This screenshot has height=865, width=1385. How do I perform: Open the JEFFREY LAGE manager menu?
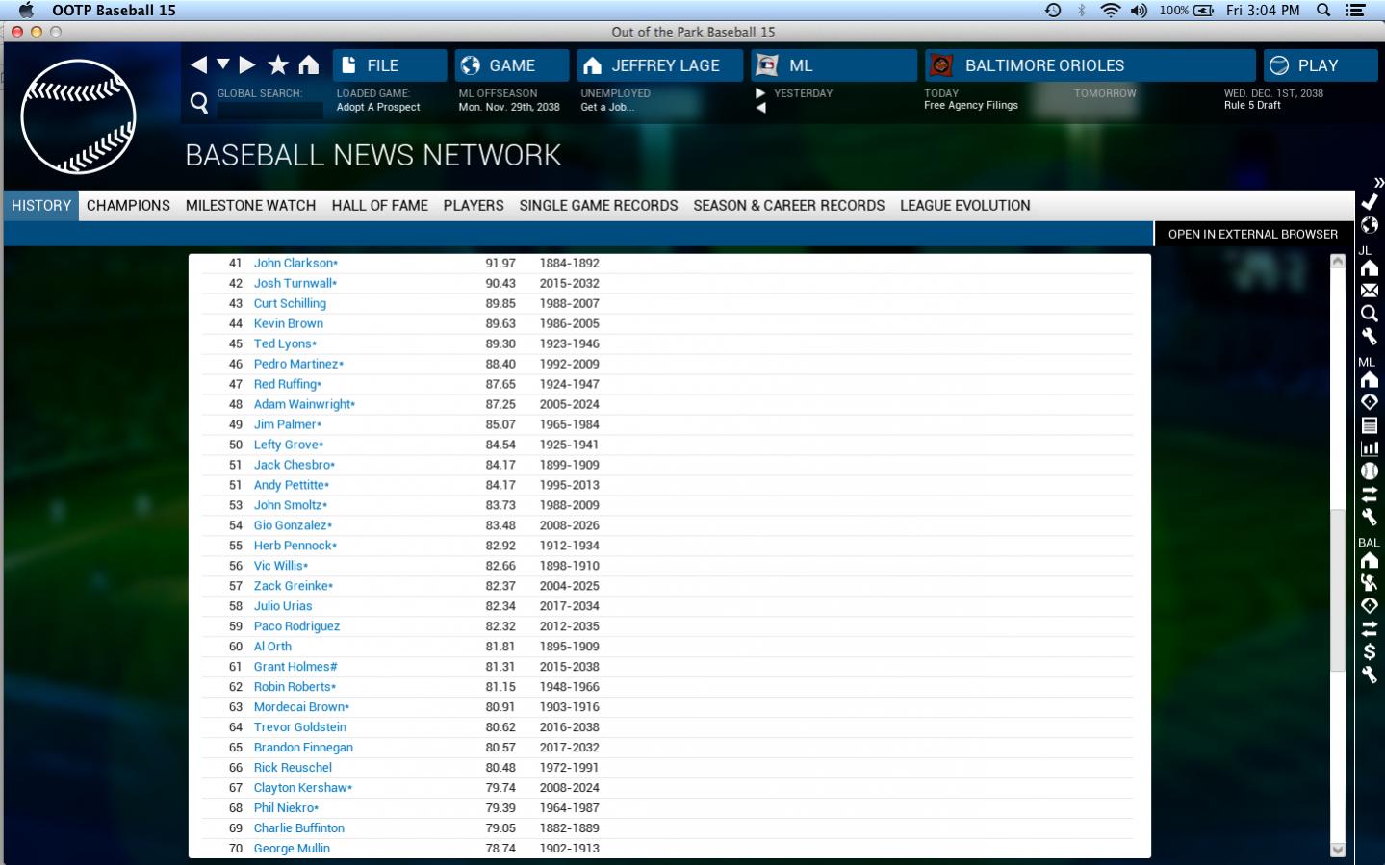click(660, 65)
